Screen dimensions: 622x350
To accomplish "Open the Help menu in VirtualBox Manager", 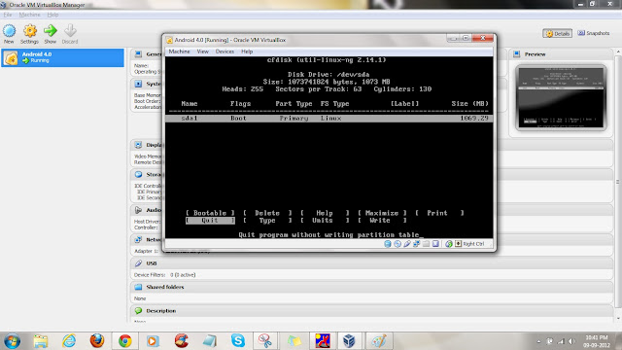I will pos(52,15).
